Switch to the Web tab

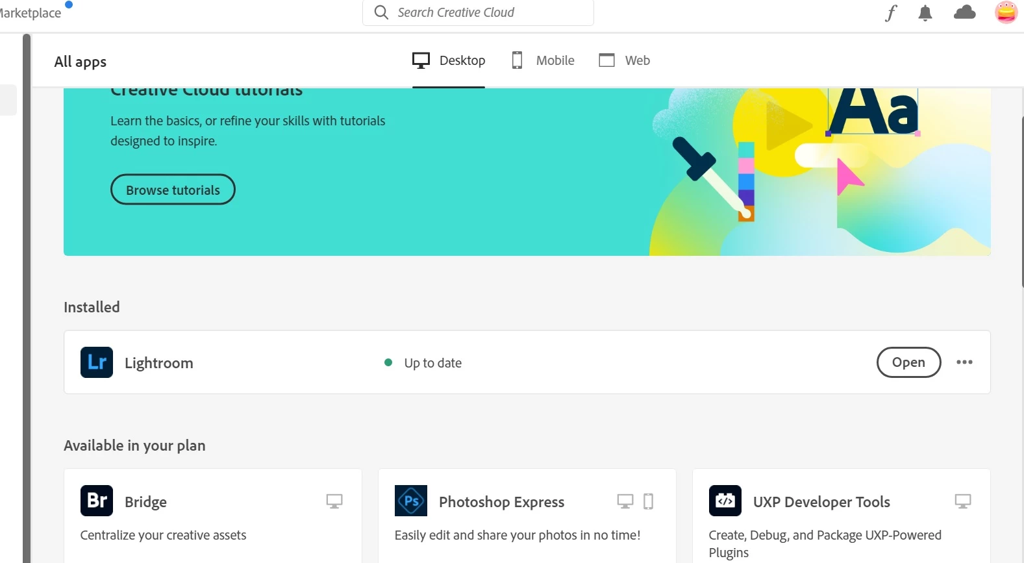(x=624, y=60)
